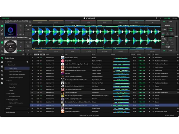
Task: Expand the SYNC MANAGER section
Action: click(17, 112)
